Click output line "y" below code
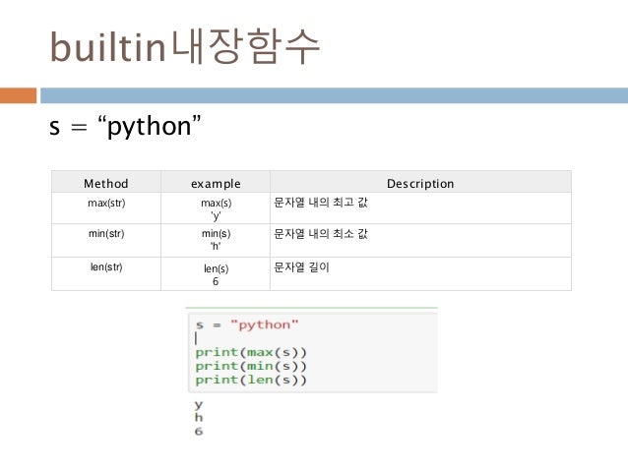 (x=199, y=404)
